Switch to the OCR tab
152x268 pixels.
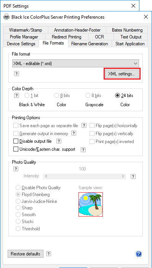coord(99,37)
